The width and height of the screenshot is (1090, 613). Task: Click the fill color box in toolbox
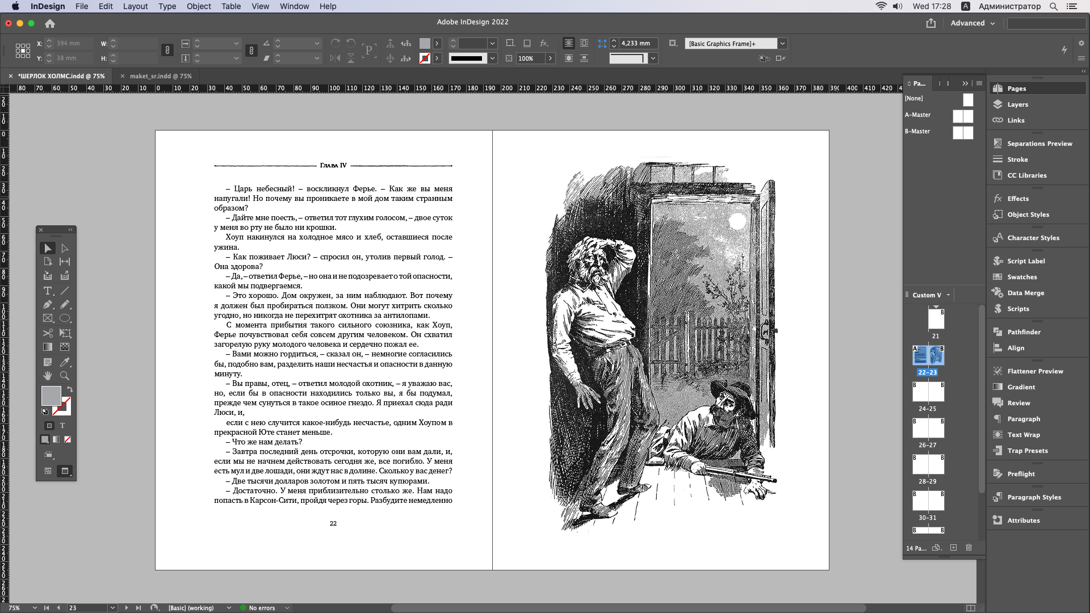[51, 396]
